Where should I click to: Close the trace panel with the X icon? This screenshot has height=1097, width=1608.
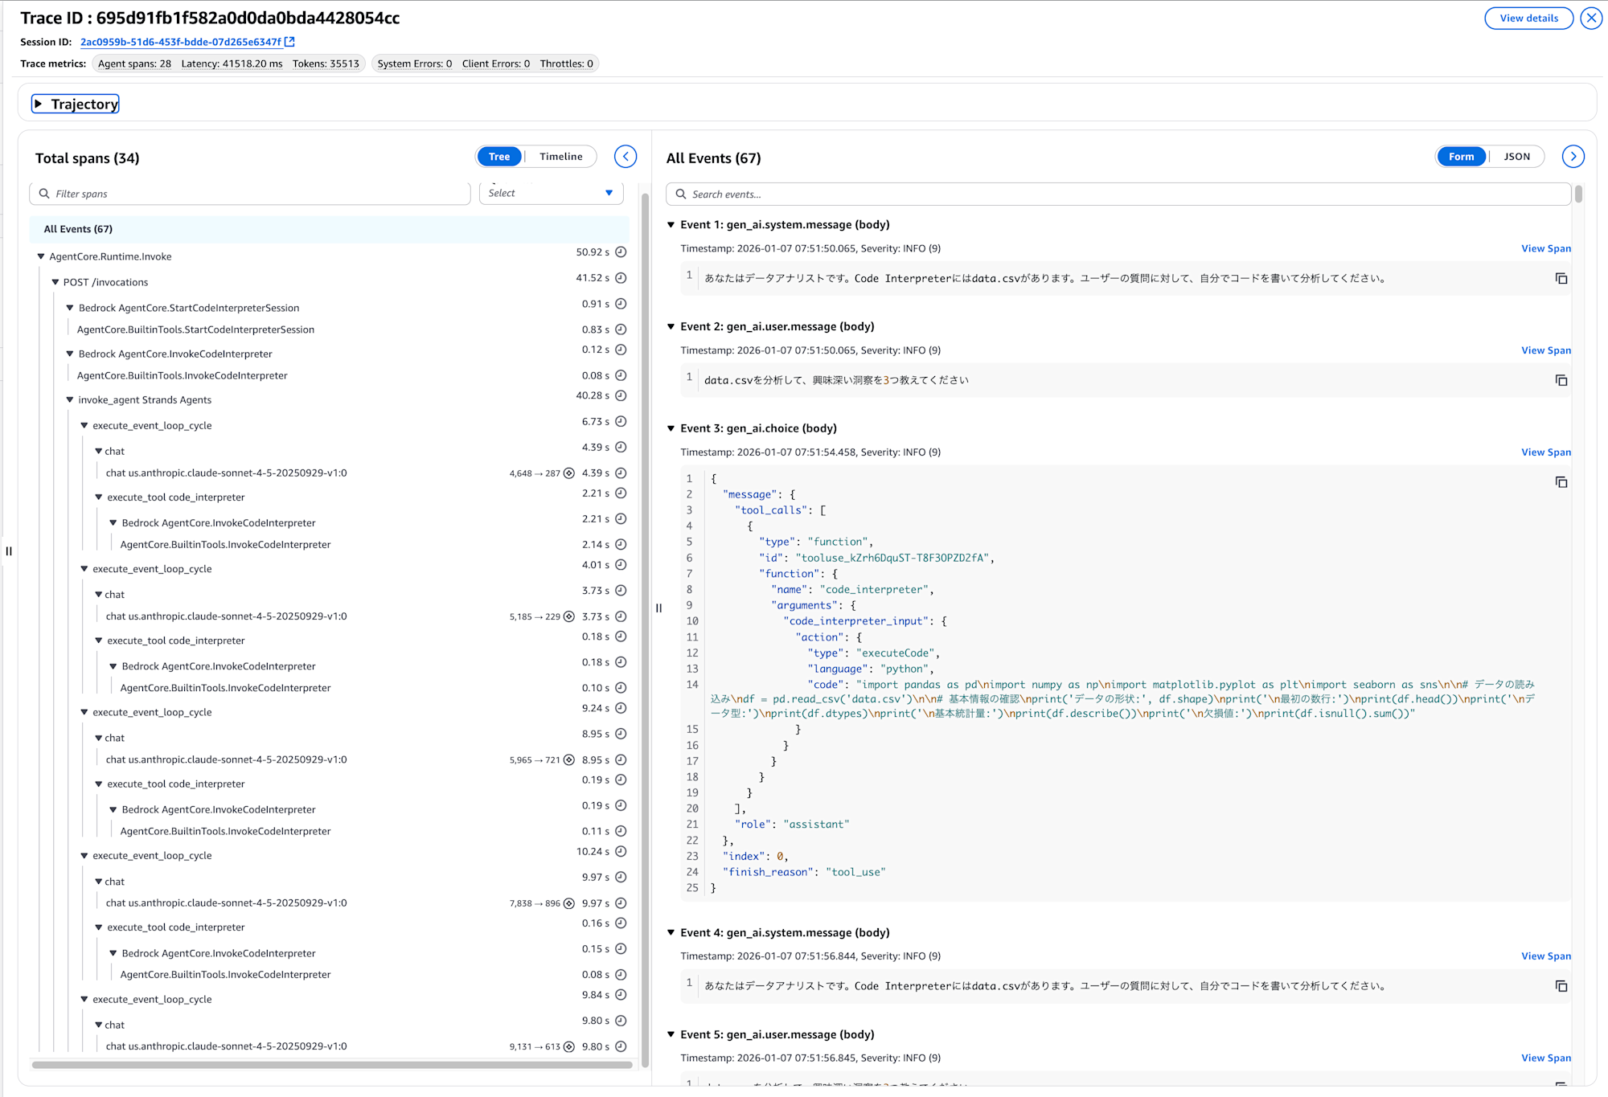[x=1591, y=18]
